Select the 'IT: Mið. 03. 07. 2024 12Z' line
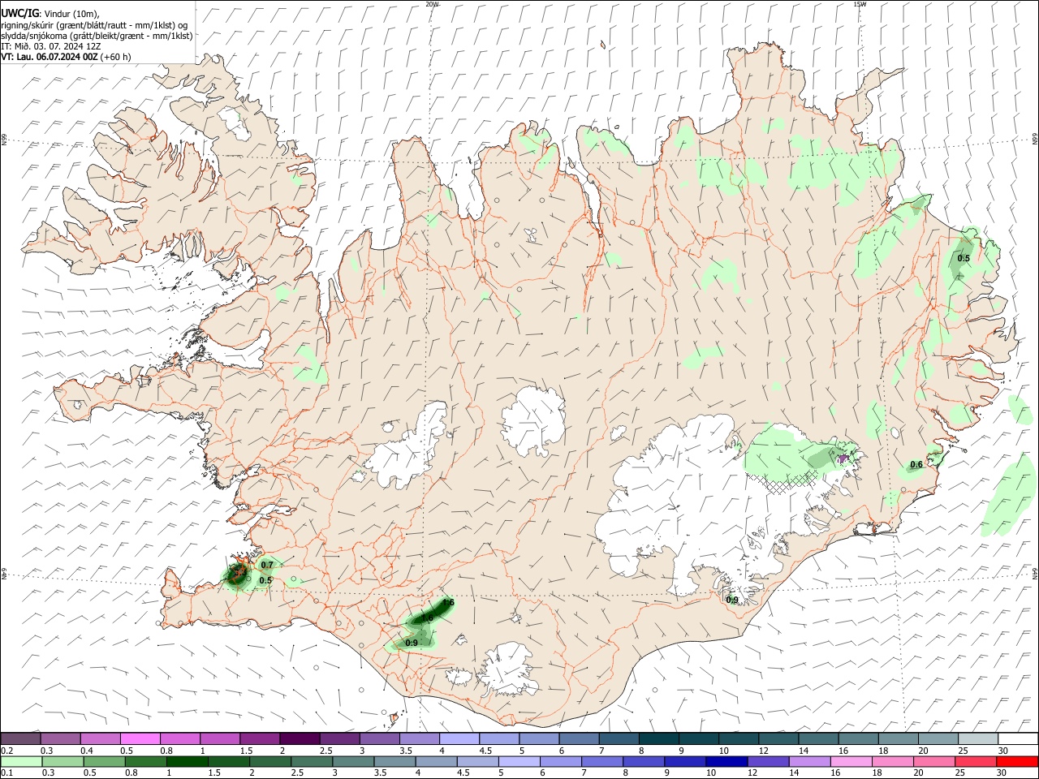This screenshot has width=1039, height=779. (x=50, y=46)
